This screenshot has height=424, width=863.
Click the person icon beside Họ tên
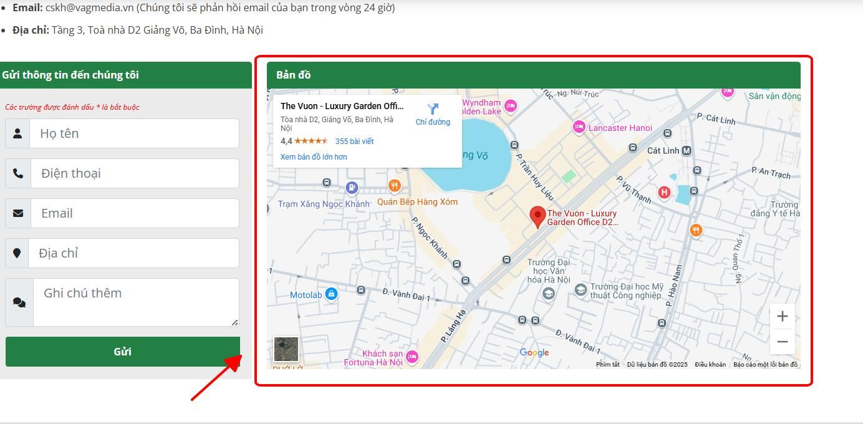pos(17,133)
